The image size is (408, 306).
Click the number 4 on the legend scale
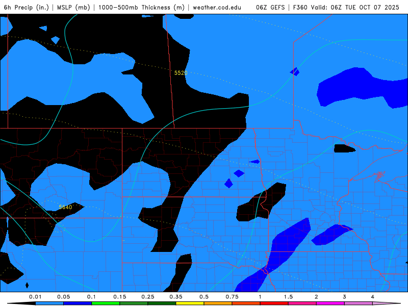point(373,297)
